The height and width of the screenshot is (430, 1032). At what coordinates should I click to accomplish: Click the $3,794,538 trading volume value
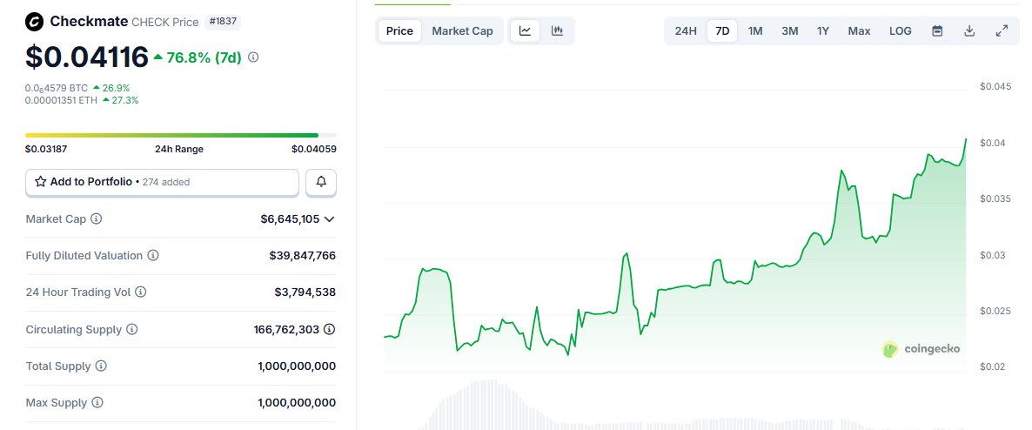pos(305,292)
